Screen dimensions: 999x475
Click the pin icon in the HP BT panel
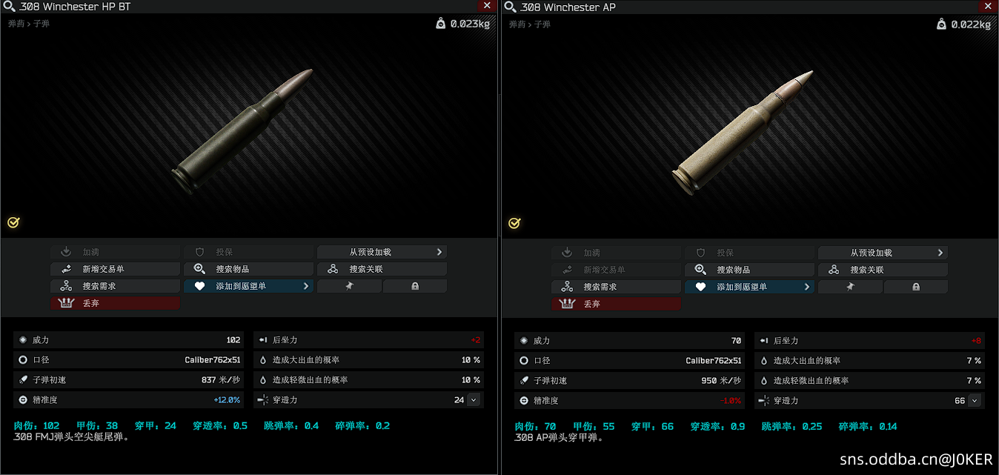point(349,286)
